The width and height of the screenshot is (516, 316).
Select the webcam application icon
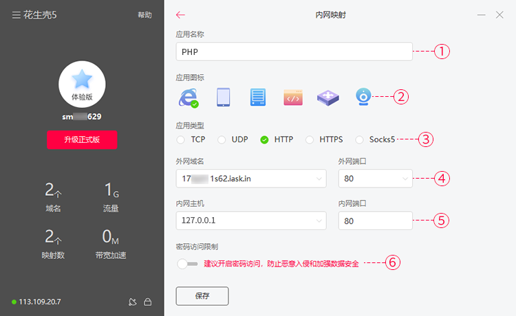(x=363, y=97)
